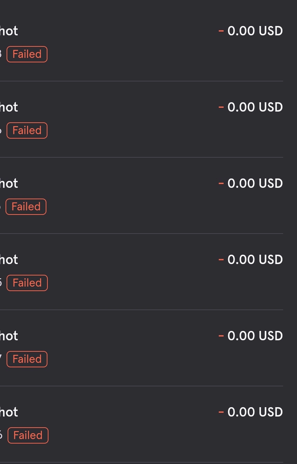Select the Failed badge on the second transaction
This screenshot has width=297, height=464.
click(x=27, y=131)
